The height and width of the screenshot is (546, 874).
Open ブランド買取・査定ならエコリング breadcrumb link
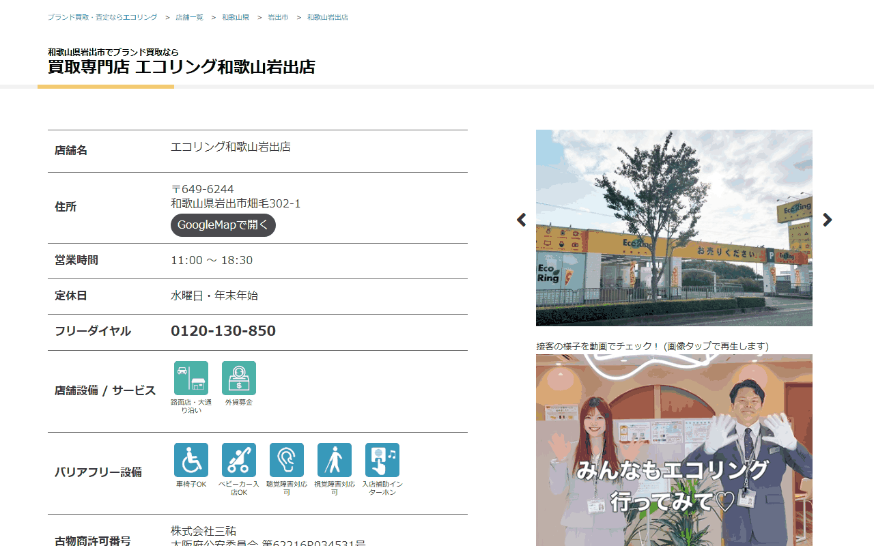(102, 17)
